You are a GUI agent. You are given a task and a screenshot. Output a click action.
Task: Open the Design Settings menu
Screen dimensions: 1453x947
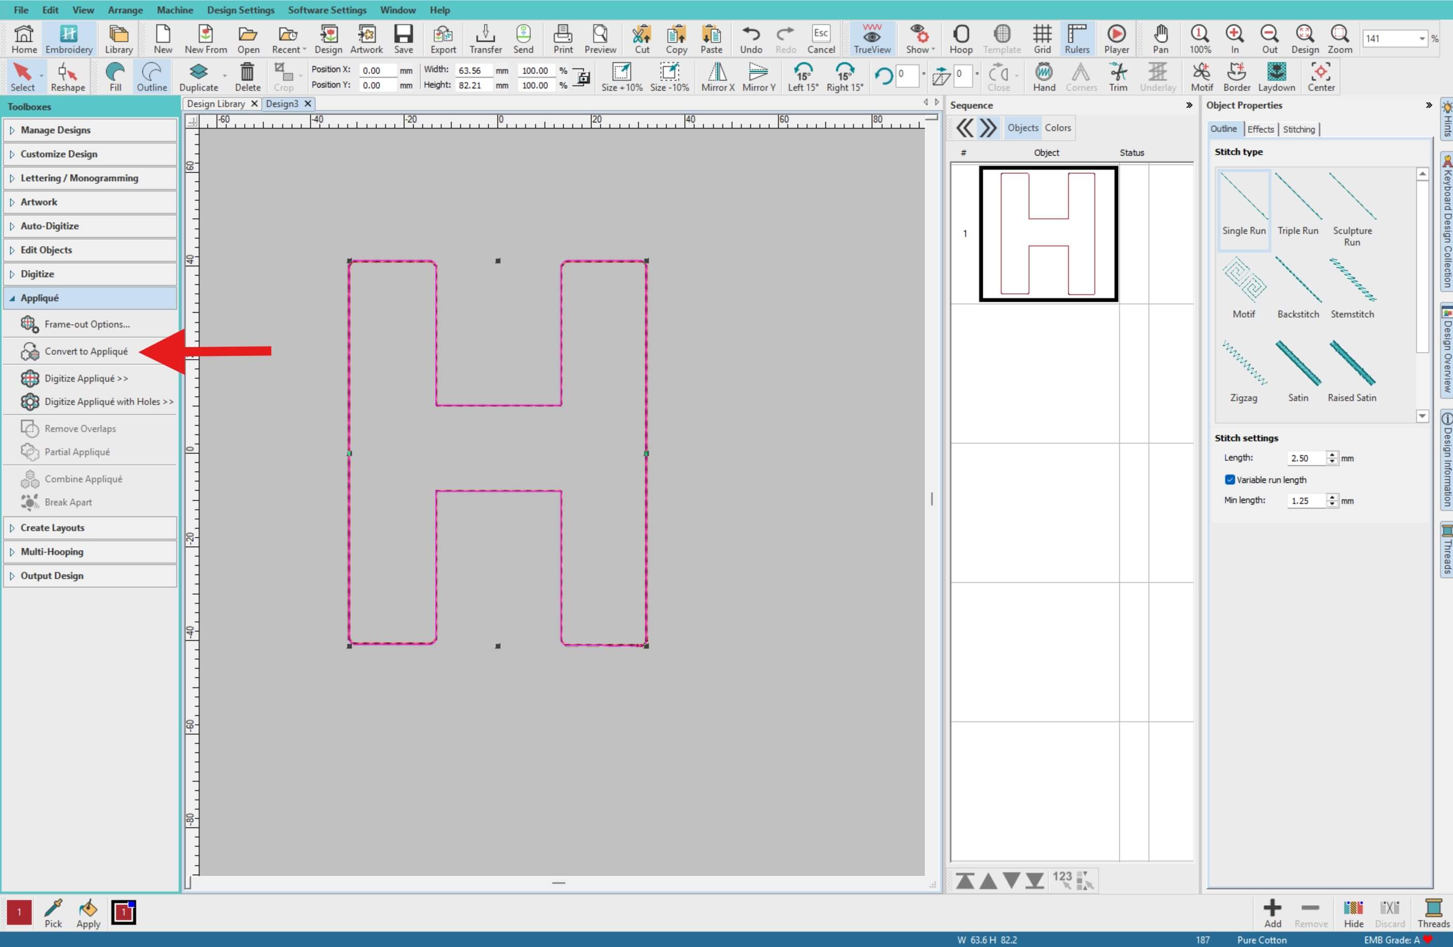pos(241,10)
